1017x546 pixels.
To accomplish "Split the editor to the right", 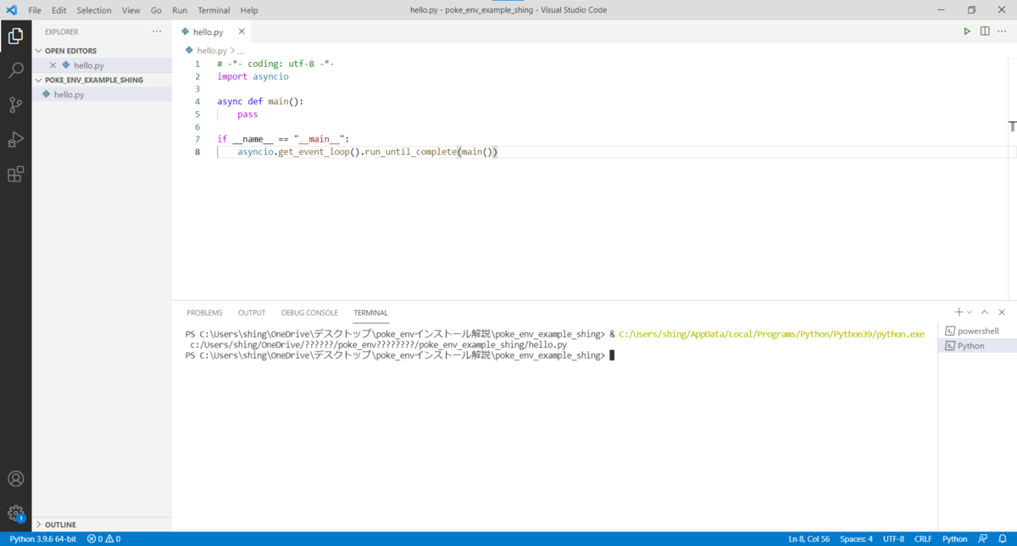I will [985, 31].
